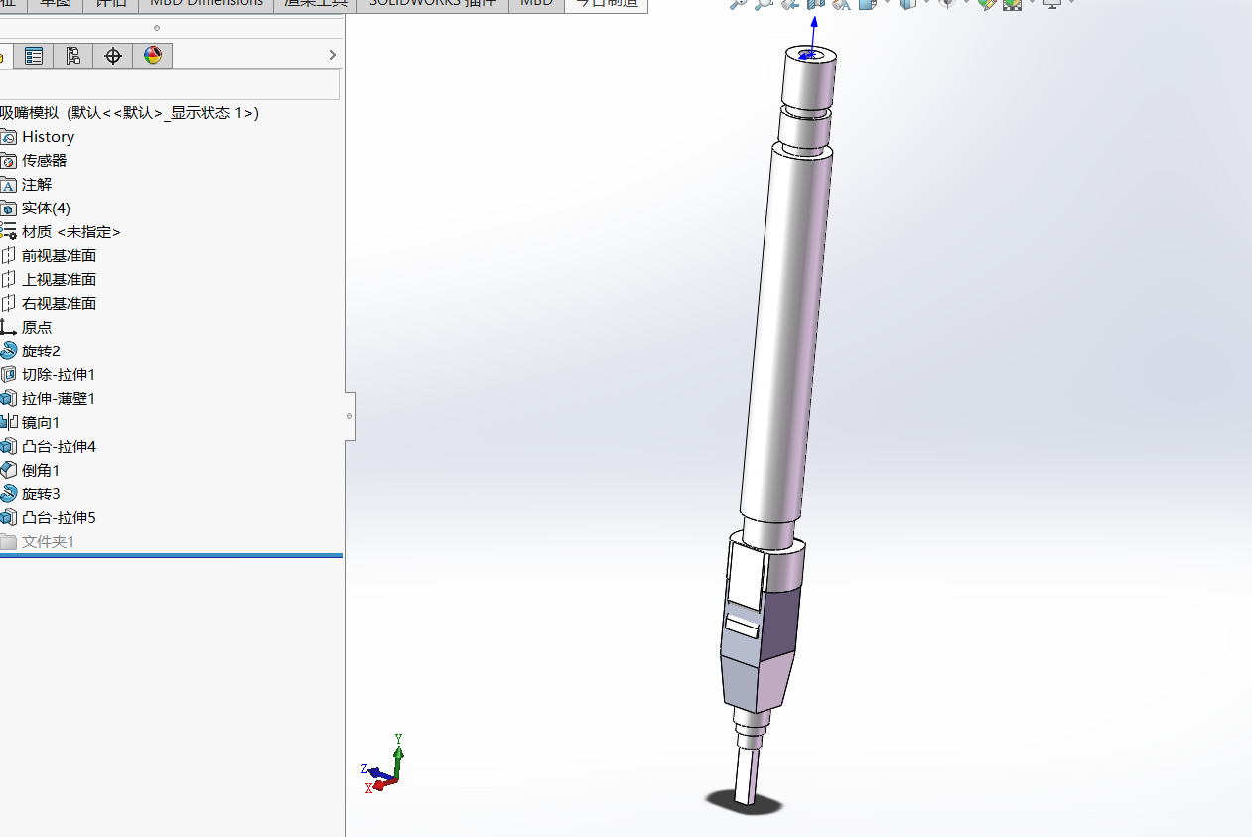The width and height of the screenshot is (1252, 837).
Task: Switch to the SOLIDWORKS 插件 tab
Action: pos(432,4)
